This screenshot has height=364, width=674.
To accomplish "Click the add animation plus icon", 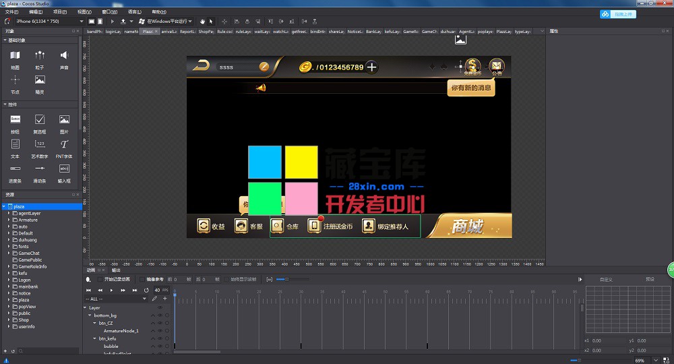I will pos(164,299).
